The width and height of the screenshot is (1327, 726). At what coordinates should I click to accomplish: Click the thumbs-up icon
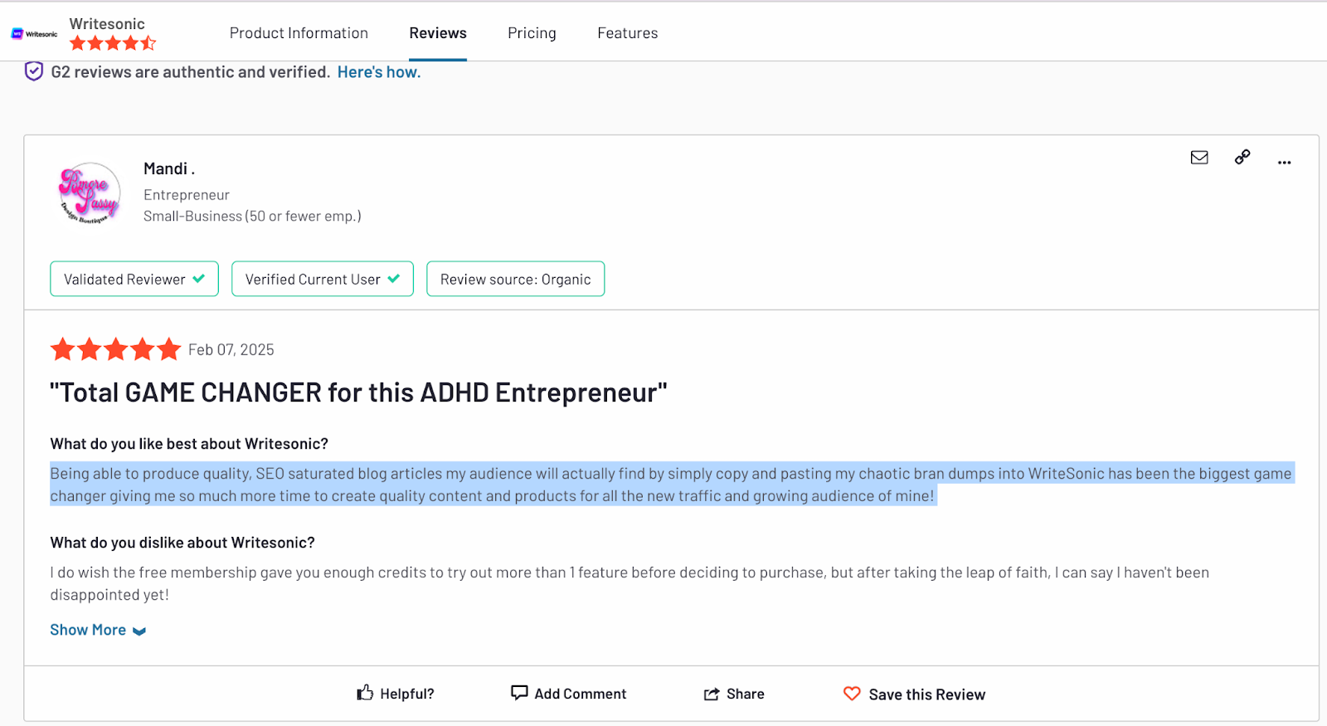(x=365, y=693)
